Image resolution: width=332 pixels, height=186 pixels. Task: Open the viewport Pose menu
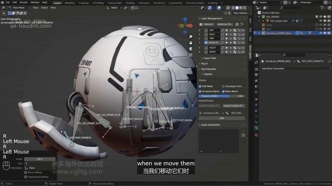pyautogui.click(x=53, y=8)
